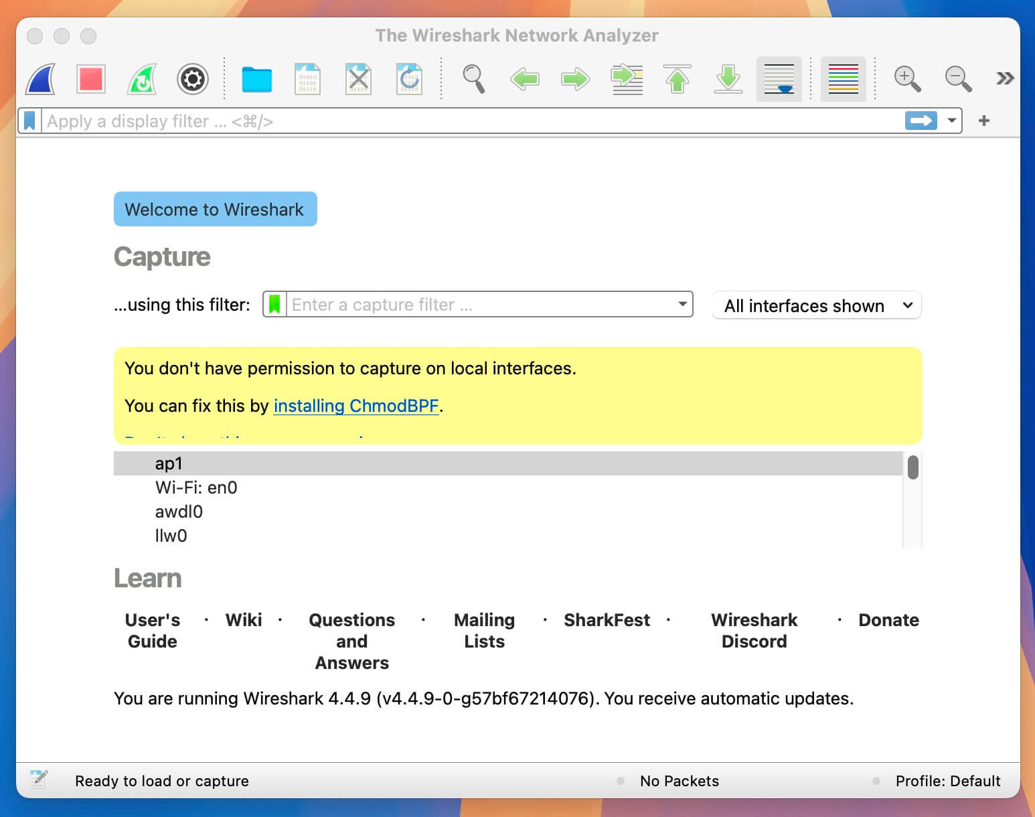The height and width of the screenshot is (817, 1035).
Task: Select the Wi-Fi: en0 interface
Action: 195,488
